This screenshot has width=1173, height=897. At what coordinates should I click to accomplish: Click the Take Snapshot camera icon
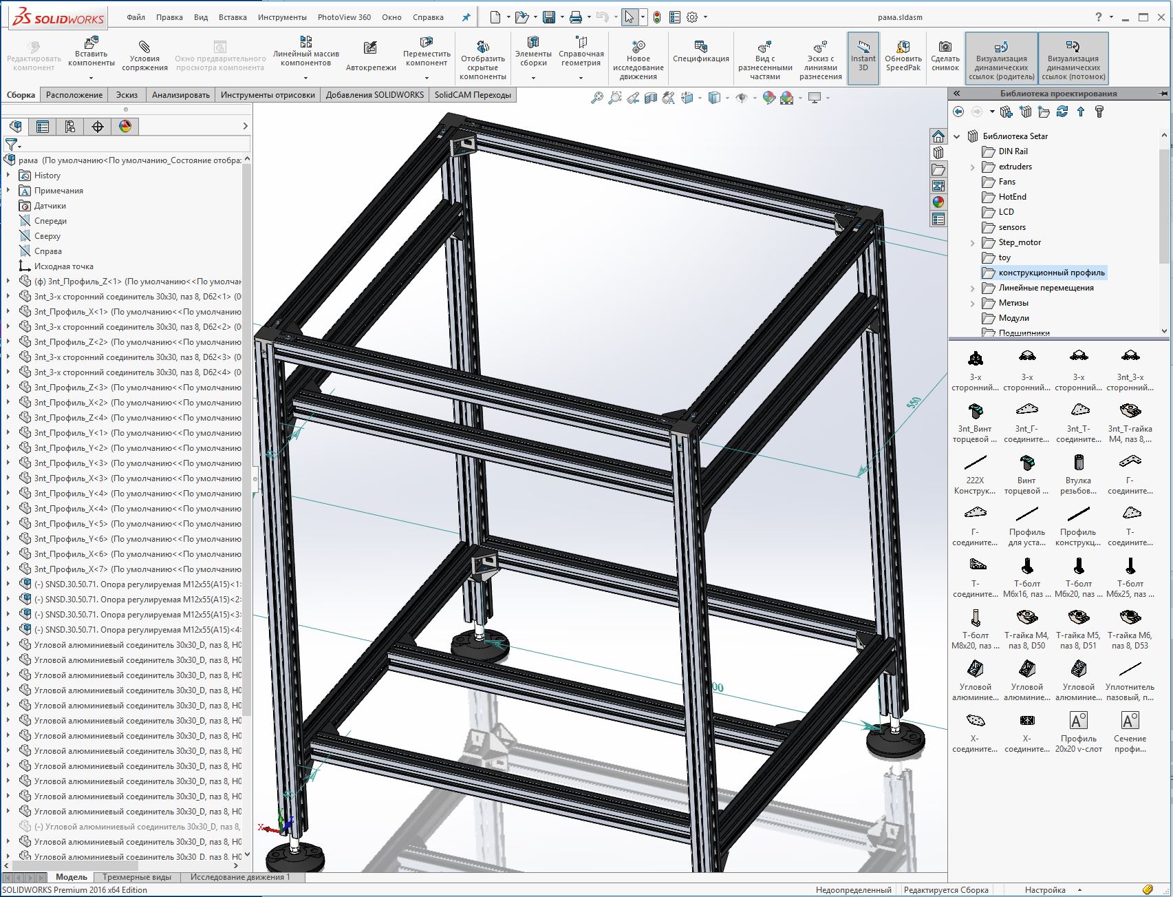945,47
